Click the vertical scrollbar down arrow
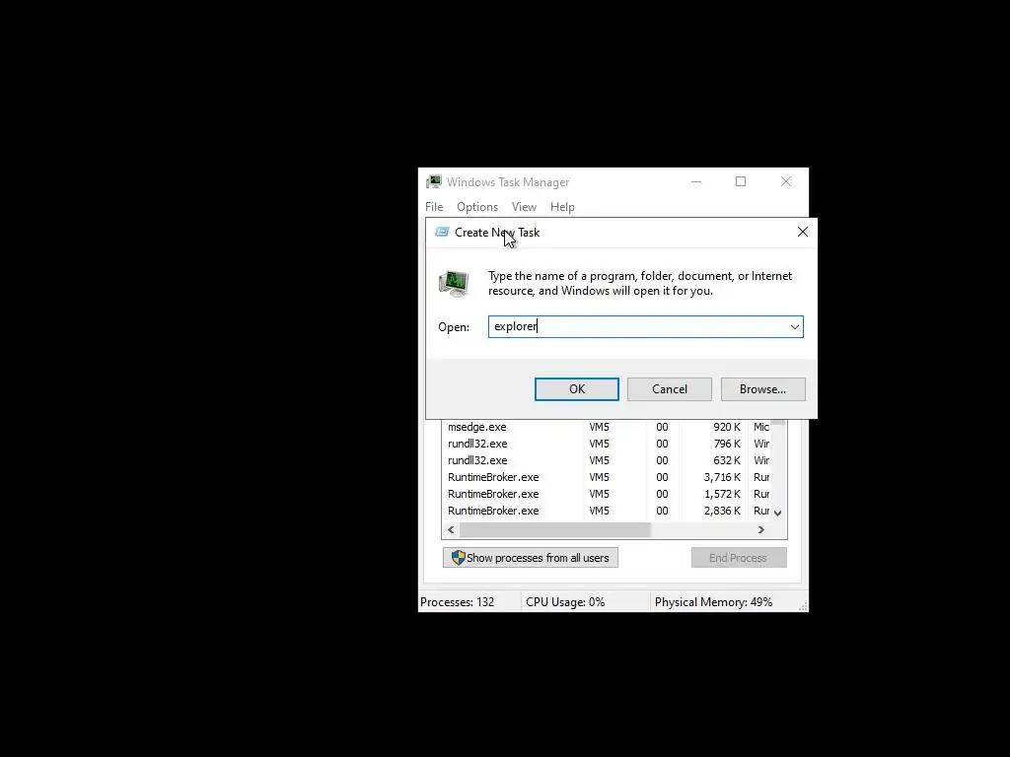The height and width of the screenshot is (757, 1010). click(x=778, y=513)
